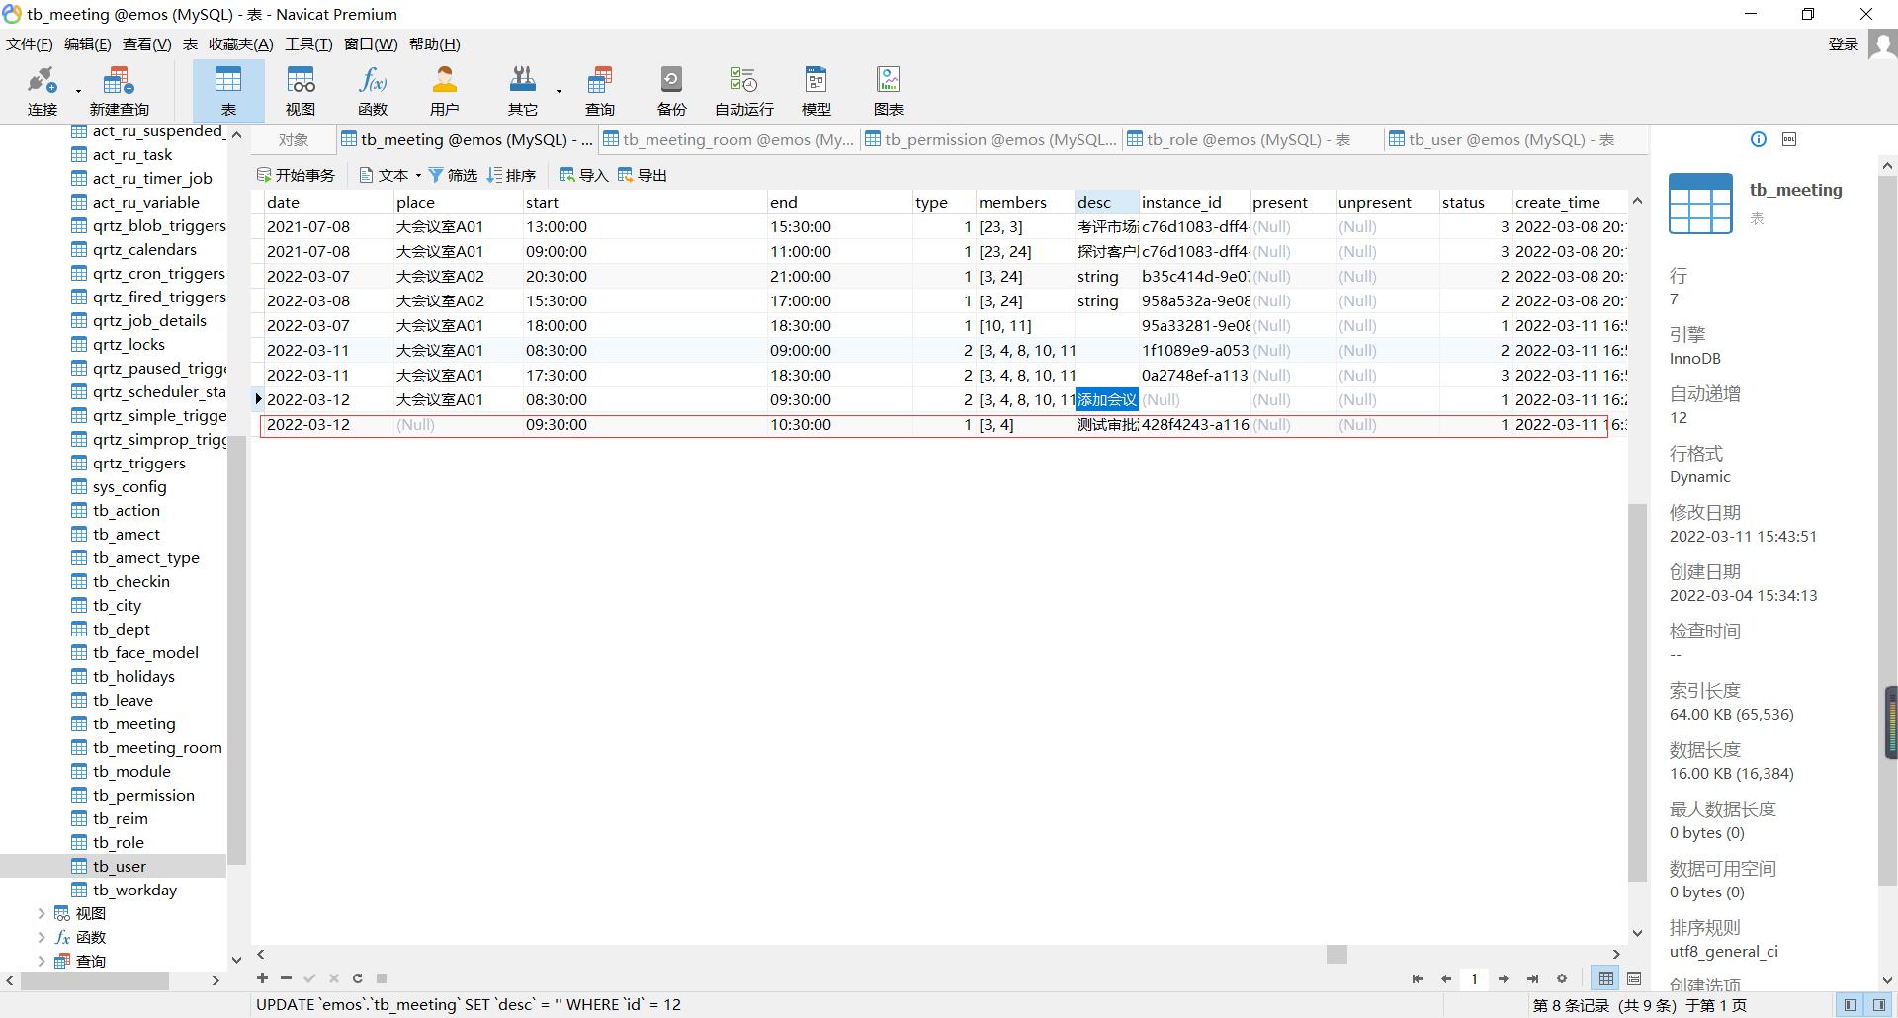
Task: Sort by the create_time column header
Action: point(1569,202)
